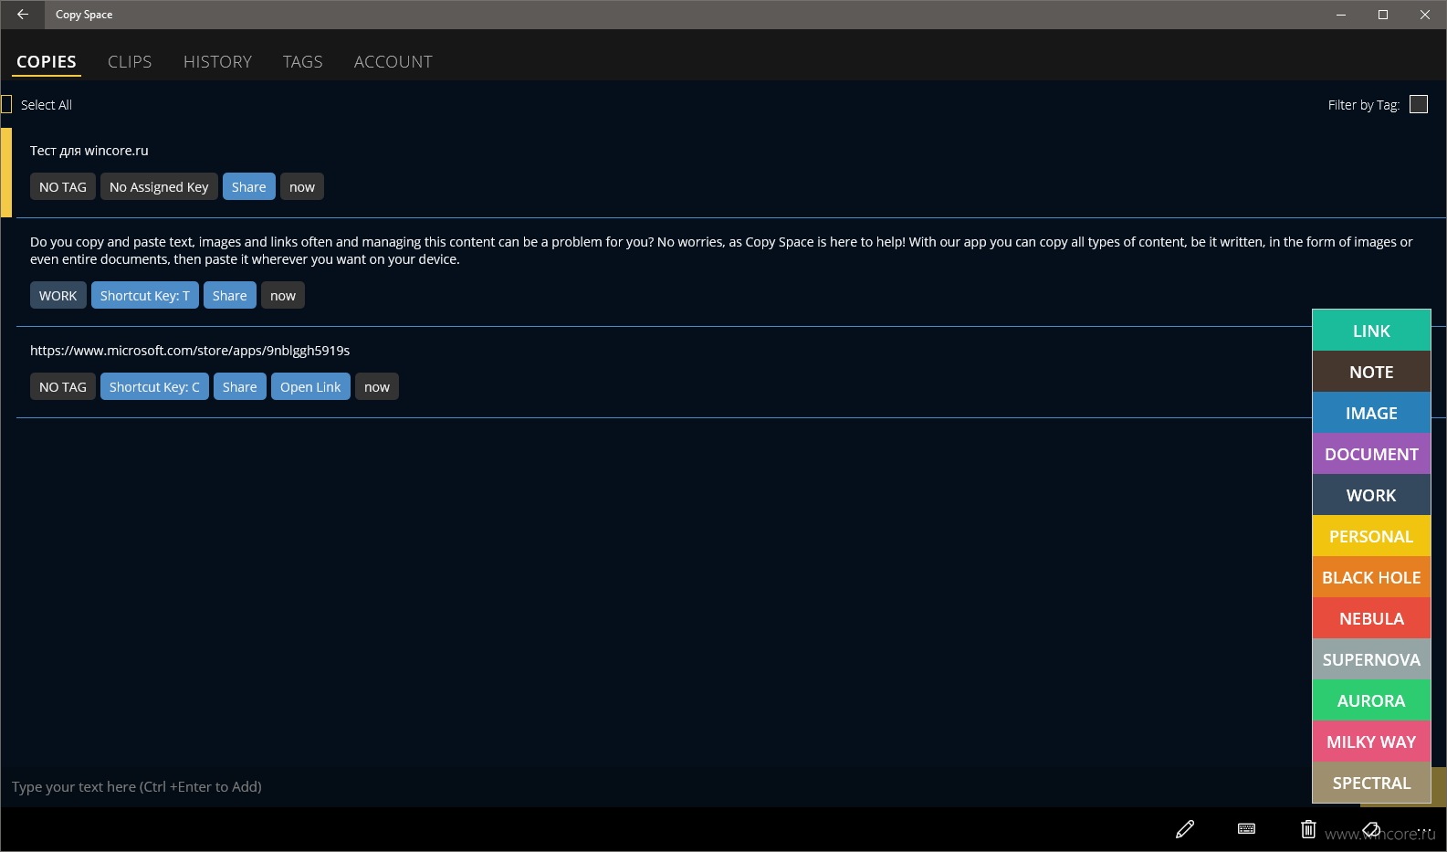Choose the WORK tag in tag list

[x=1371, y=495]
